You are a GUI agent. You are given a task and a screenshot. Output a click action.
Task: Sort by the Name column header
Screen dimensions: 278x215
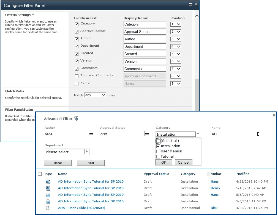coord(62,174)
